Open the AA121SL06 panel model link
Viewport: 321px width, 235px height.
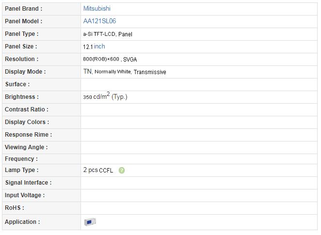(x=99, y=21)
